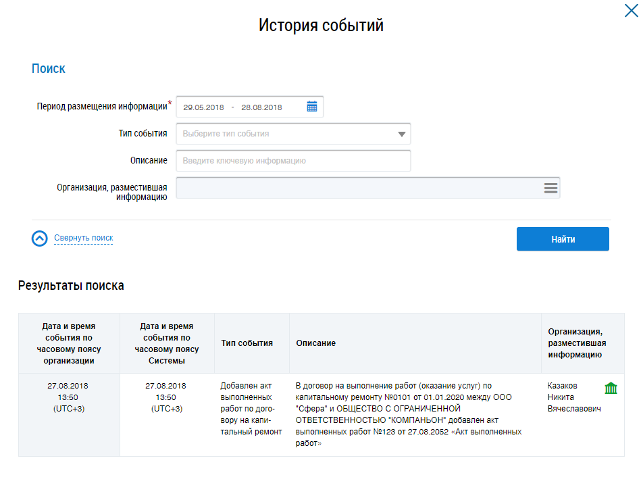Close the История событий dialog
This screenshot has height=500, width=641.
630,9
